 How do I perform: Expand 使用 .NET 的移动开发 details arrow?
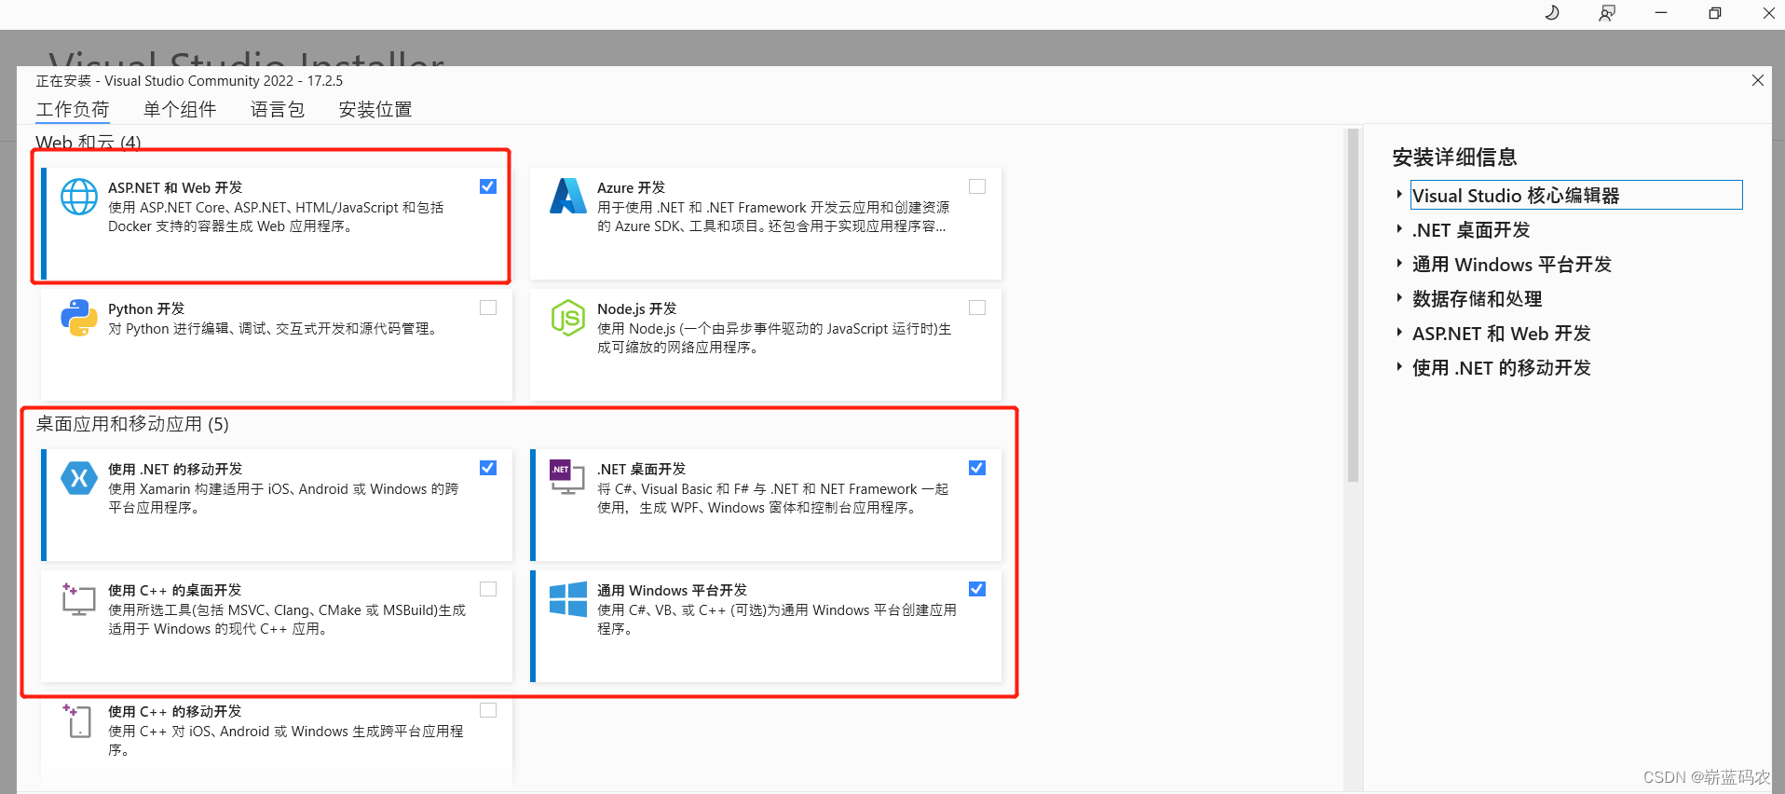pyautogui.click(x=1399, y=367)
